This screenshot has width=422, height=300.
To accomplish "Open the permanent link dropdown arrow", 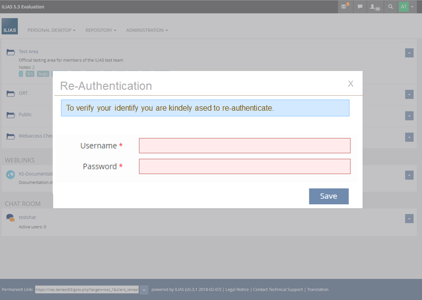I will point(144,290).
